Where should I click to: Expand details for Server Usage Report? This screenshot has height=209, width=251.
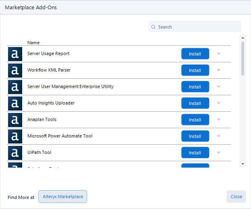(x=219, y=53)
